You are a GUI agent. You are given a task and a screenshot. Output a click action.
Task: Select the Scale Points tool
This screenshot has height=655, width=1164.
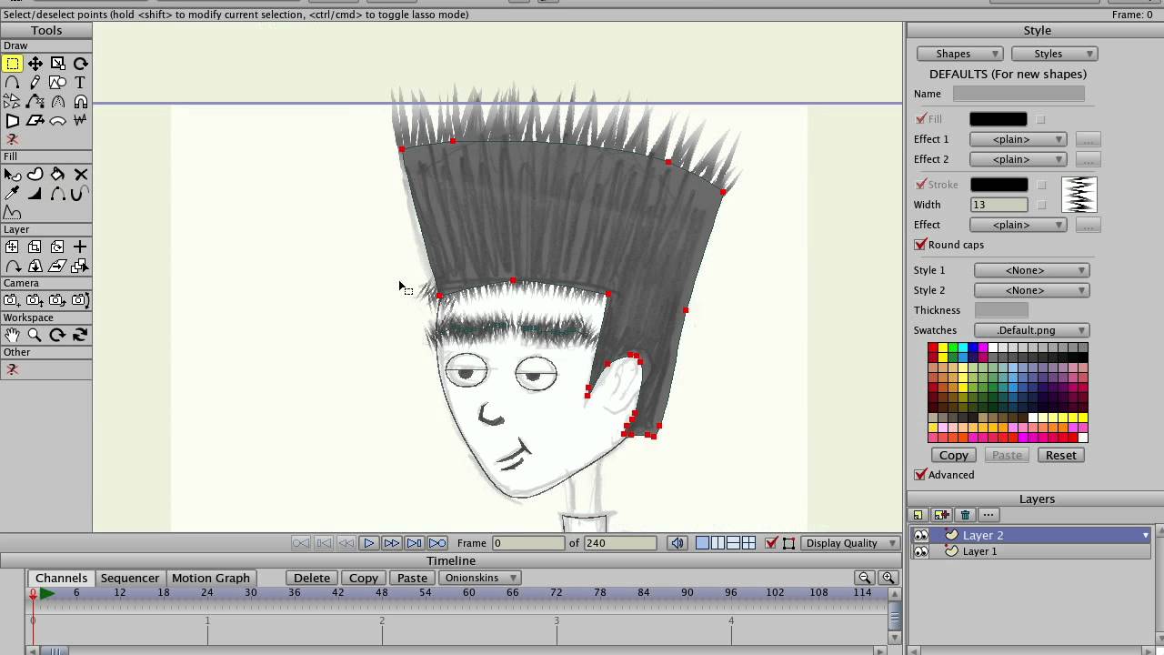(57, 64)
